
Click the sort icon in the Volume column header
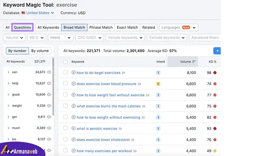194,62
